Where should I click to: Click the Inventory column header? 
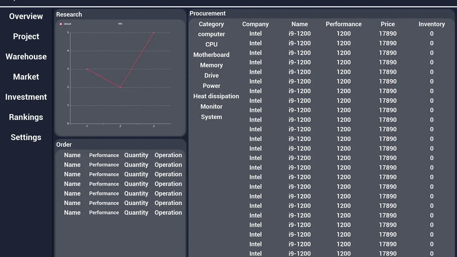coord(432,24)
